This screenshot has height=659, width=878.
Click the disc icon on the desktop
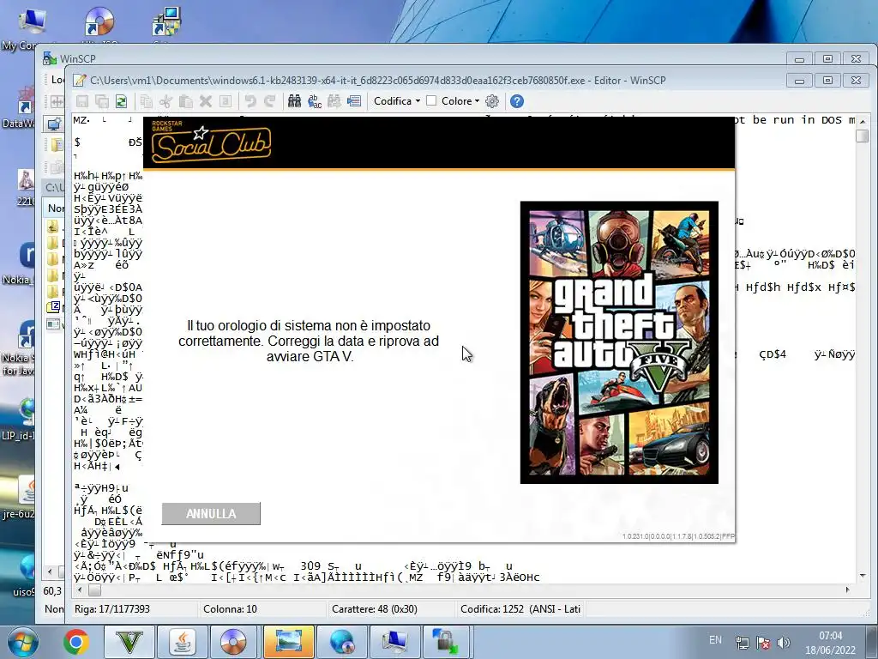coord(99,21)
